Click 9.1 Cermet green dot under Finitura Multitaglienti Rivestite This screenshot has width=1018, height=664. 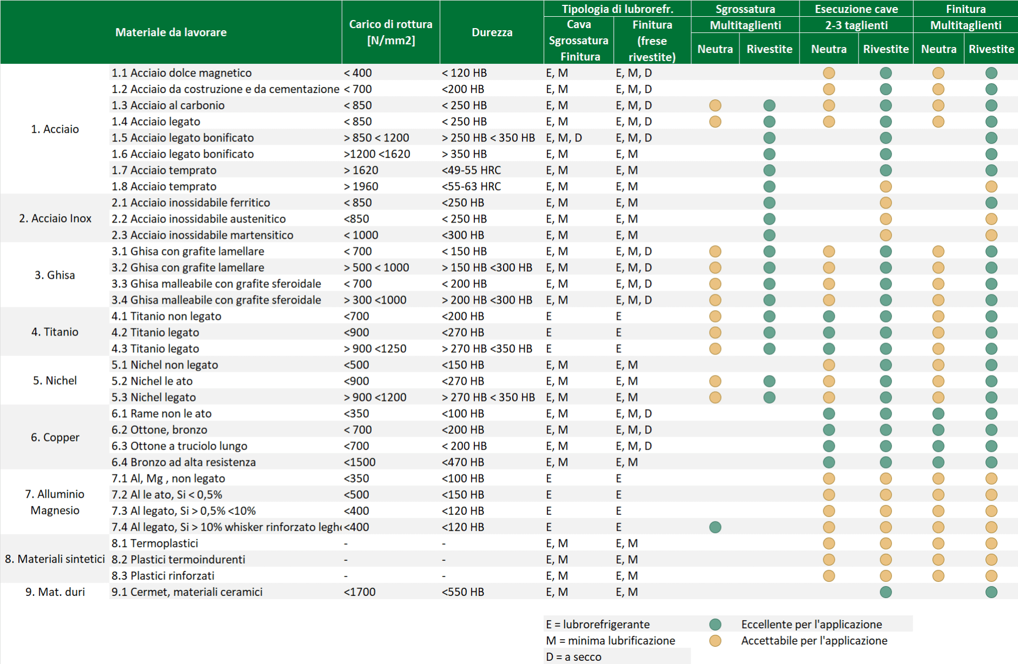point(991,592)
